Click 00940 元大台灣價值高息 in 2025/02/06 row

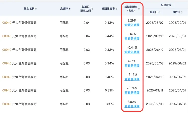(19, 104)
